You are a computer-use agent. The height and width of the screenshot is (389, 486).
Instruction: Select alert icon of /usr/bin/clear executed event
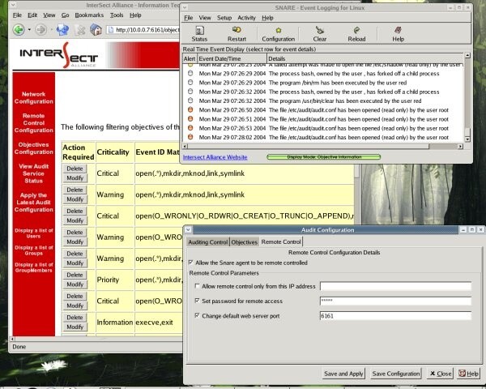(x=190, y=100)
